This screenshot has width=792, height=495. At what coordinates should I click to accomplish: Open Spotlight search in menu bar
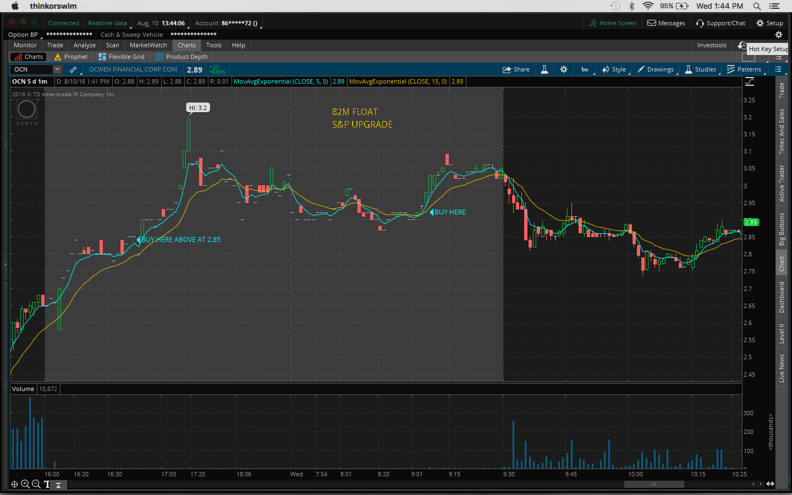[x=757, y=6]
